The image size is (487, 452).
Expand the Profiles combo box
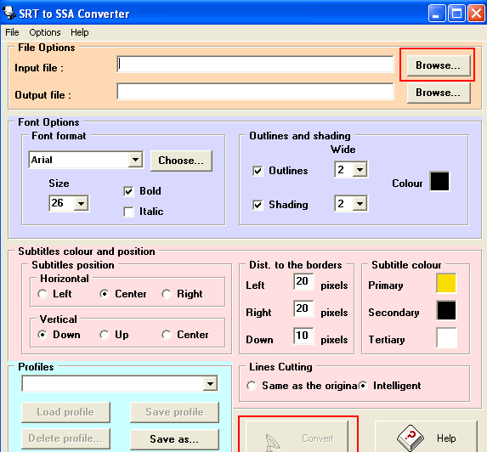point(210,384)
